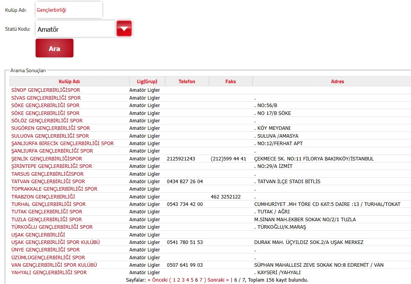Viewport: 411px width, 284px height.
Task: Navigate to results page 7
Action: click(201, 280)
